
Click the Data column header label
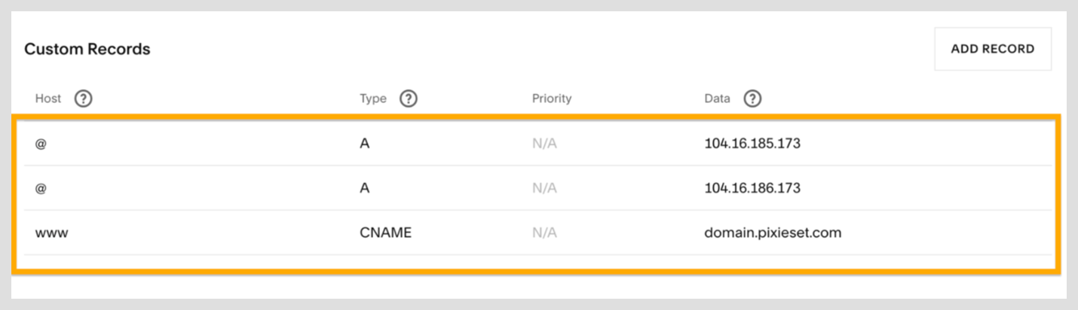717,99
